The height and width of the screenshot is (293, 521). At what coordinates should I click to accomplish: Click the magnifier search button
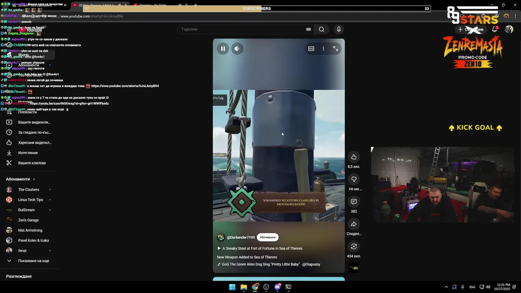point(322,29)
